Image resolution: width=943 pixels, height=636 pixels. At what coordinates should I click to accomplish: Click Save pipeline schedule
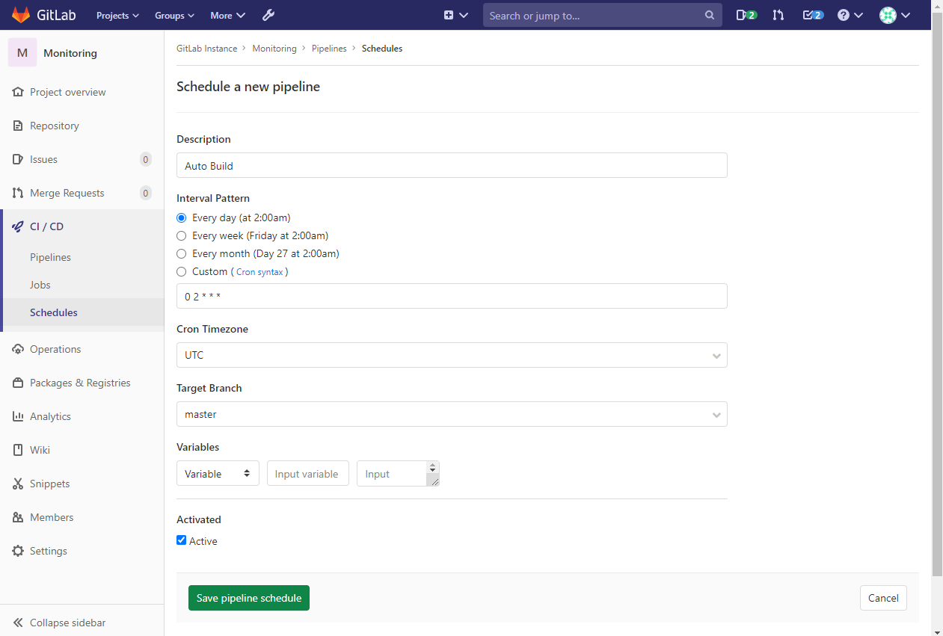coord(248,598)
